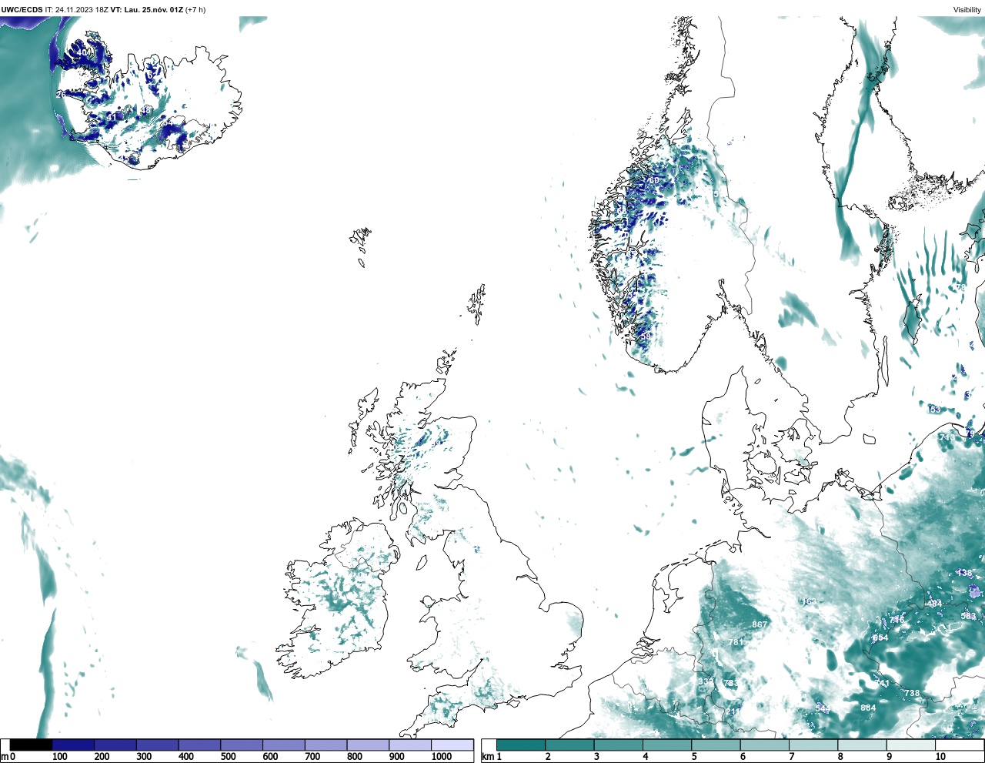985x763 pixels.
Task: Click the '544' visibility value on the map
Action: (x=823, y=708)
